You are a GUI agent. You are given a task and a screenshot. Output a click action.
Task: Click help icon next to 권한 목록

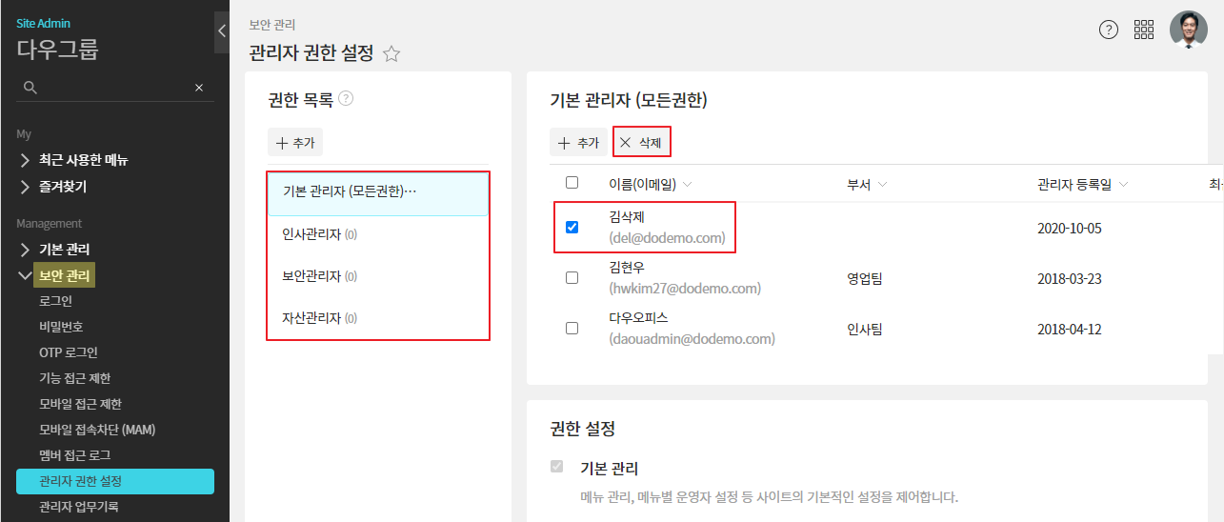coord(346,98)
